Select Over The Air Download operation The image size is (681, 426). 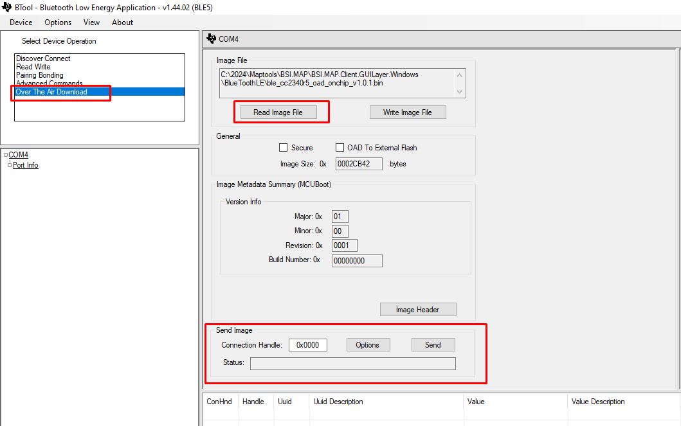(100, 91)
